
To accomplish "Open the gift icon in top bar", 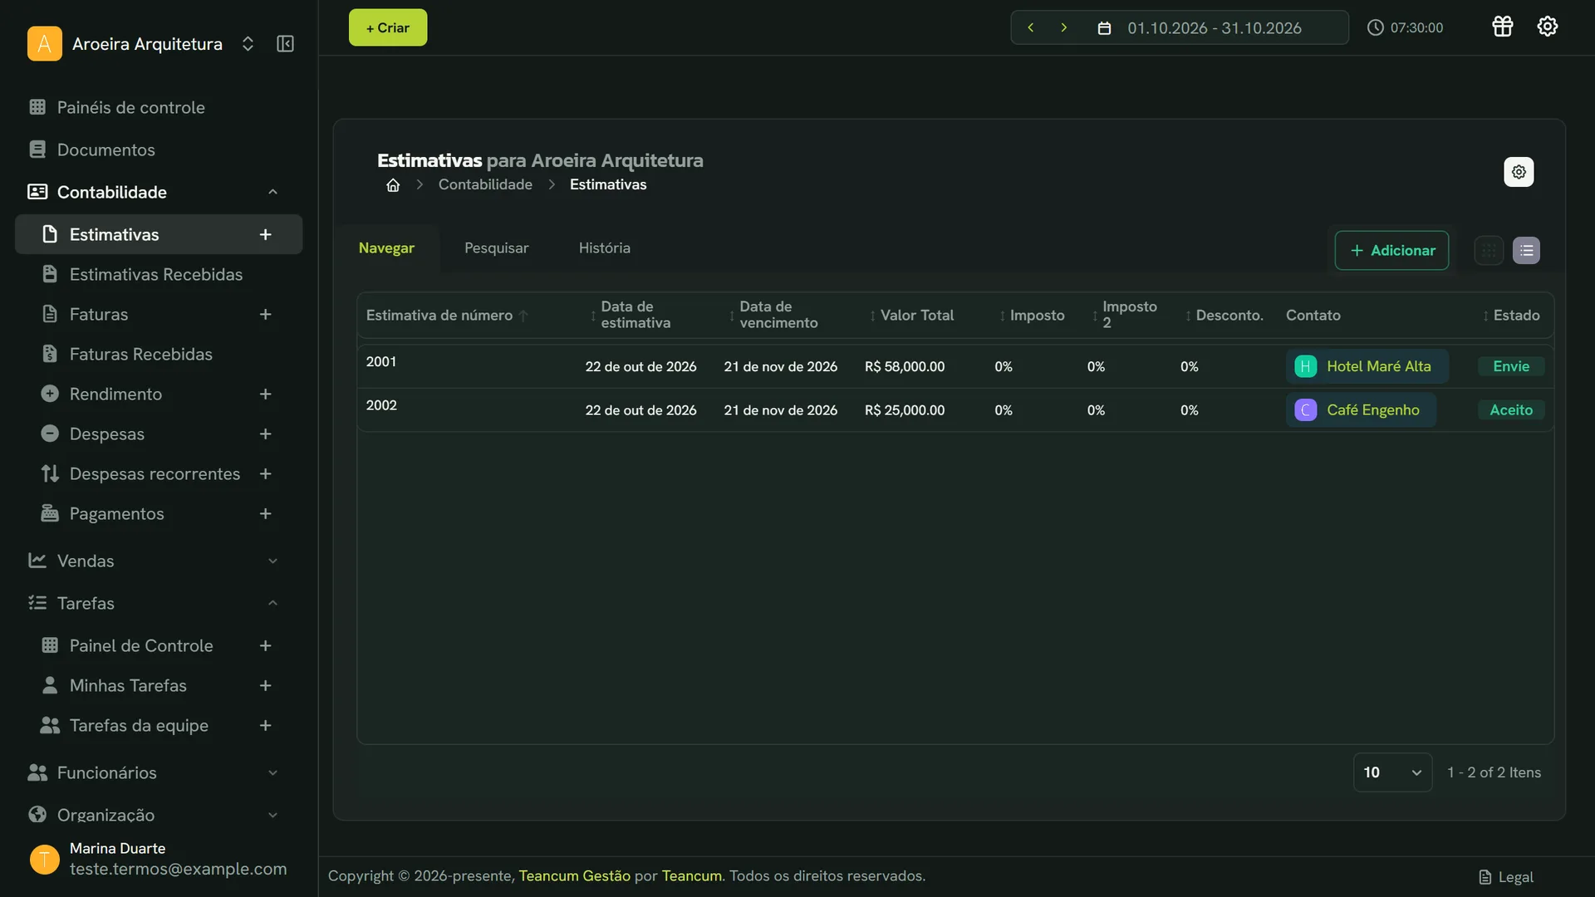I will pyautogui.click(x=1502, y=27).
